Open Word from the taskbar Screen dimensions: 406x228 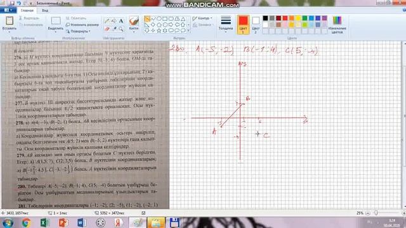tap(82, 222)
